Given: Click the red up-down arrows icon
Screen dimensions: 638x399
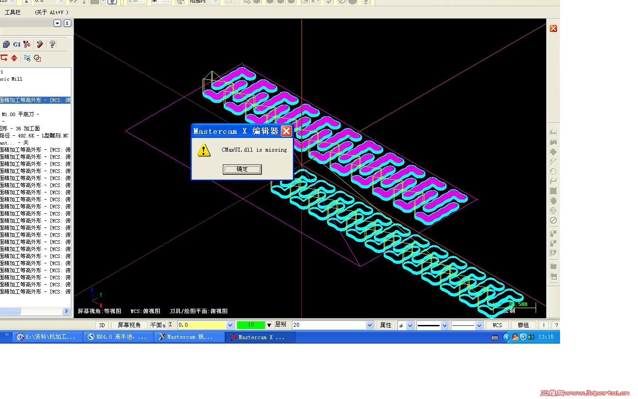Looking at the screenshot, I should pyautogui.click(x=14, y=58).
